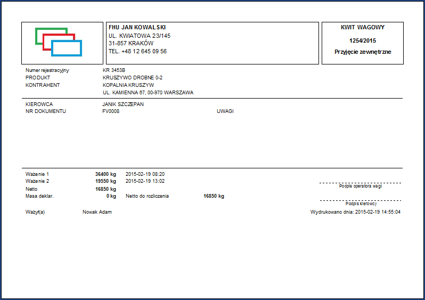Click the contractor name KOPALNIA KRUSZYW
425x300 pixels.
tap(128, 85)
